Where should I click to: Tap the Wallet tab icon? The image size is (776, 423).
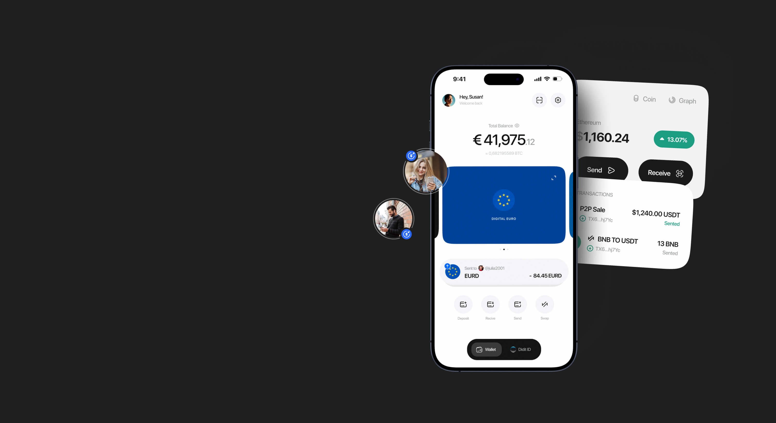[480, 349]
